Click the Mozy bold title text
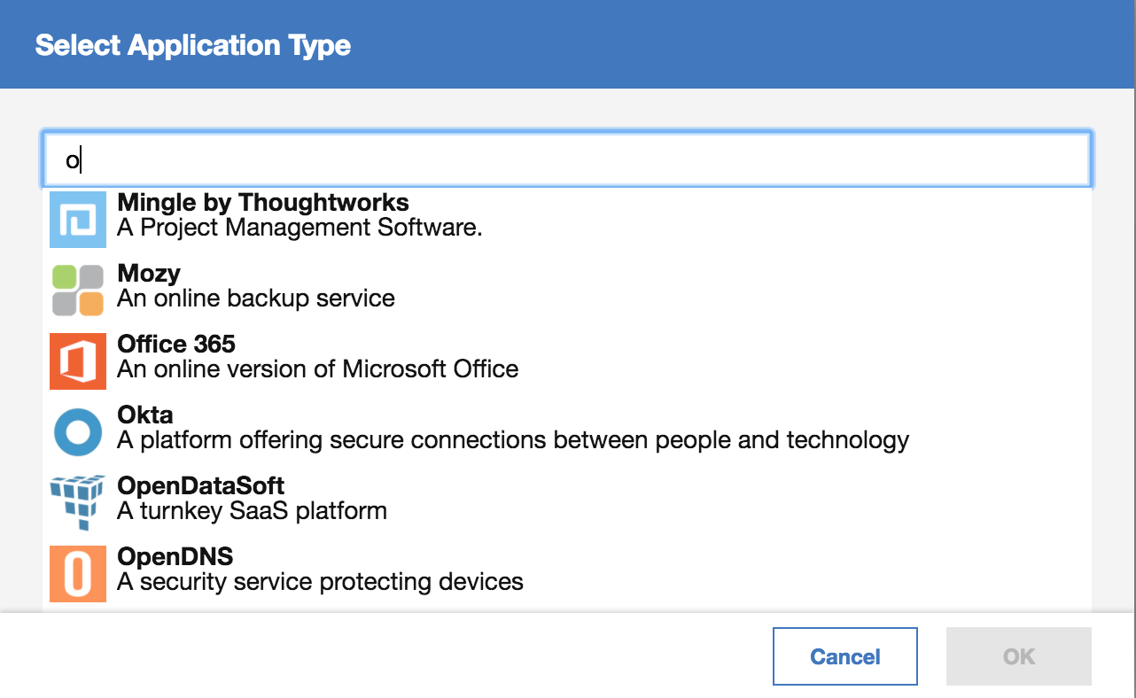 [148, 274]
